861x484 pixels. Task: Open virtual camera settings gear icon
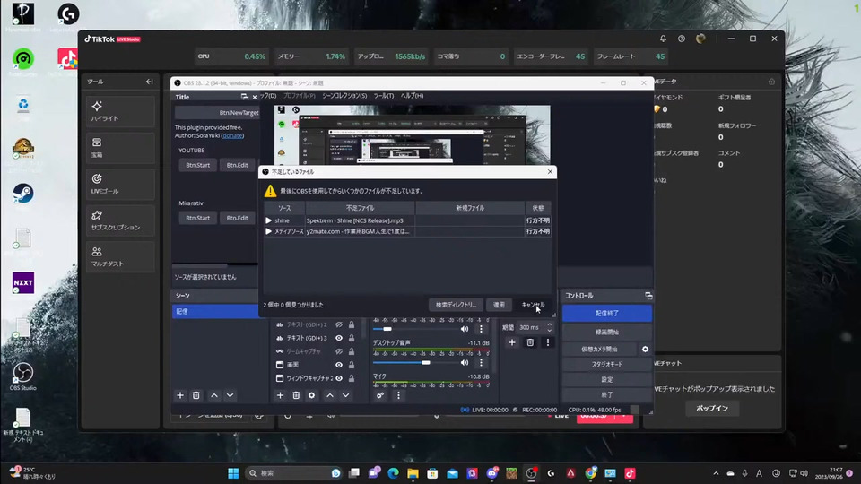point(645,349)
